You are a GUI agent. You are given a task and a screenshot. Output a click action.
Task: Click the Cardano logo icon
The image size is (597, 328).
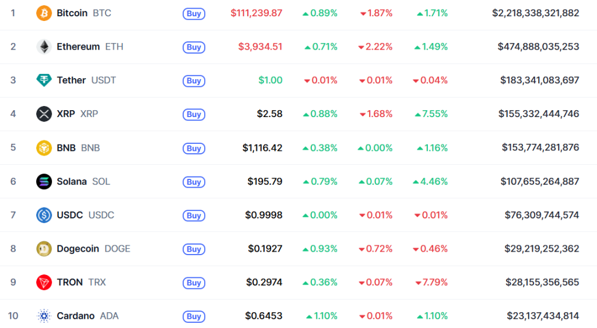(x=44, y=316)
